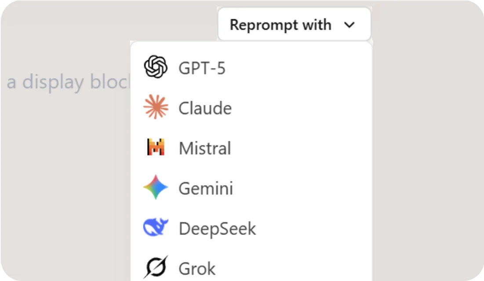Click the blue DeepSeek whale icon
Viewport: 484px width, 281px height.
click(x=156, y=228)
